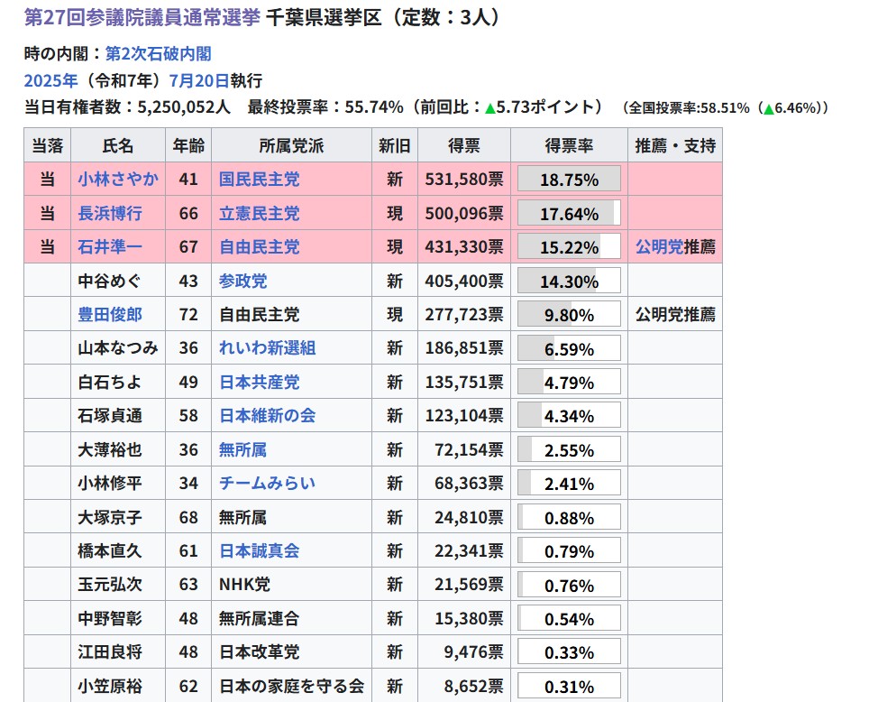Click the 石井準一 candidate name

[x=109, y=247]
